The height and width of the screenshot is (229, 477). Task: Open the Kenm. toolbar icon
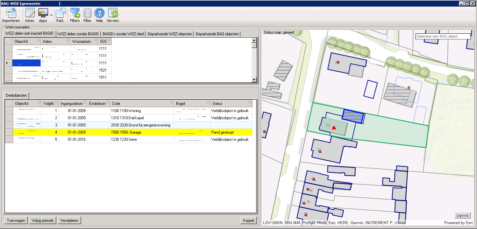point(30,13)
